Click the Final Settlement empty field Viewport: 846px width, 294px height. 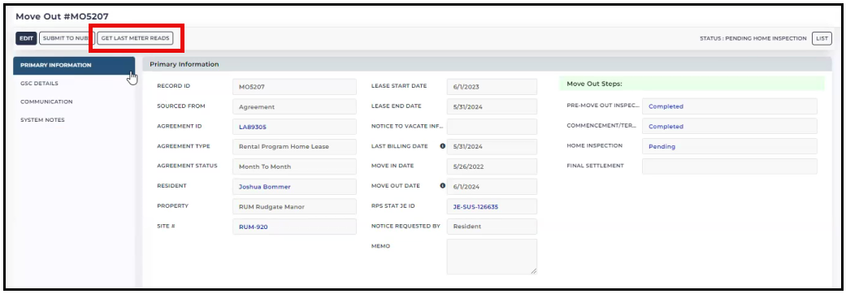(x=730, y=166)
